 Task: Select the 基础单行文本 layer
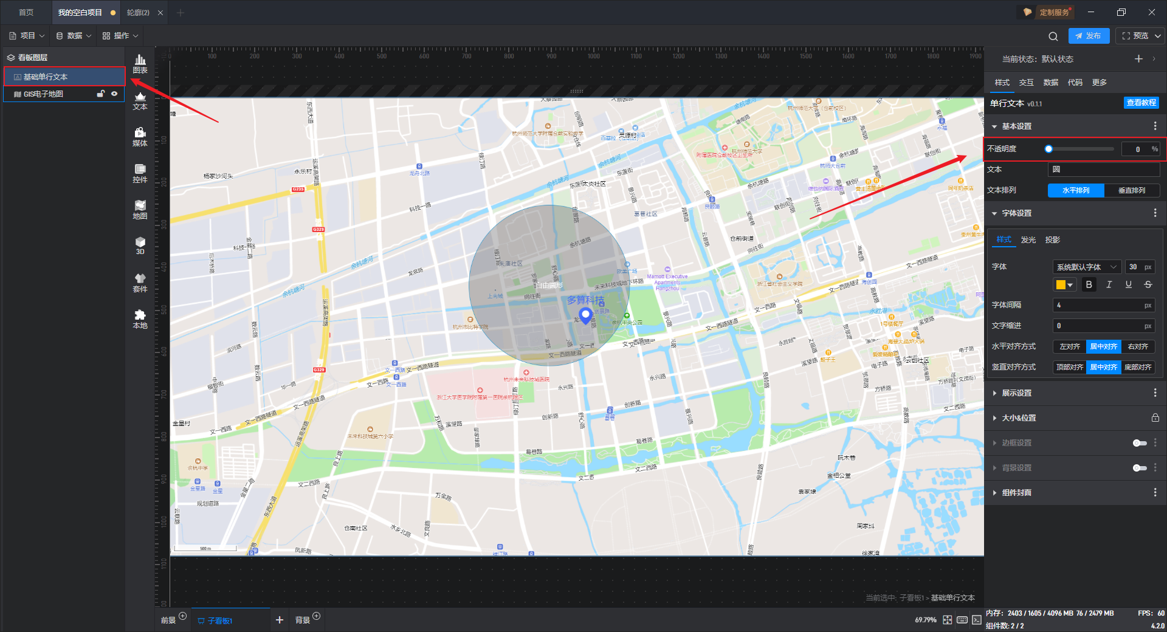click(64, 77)
